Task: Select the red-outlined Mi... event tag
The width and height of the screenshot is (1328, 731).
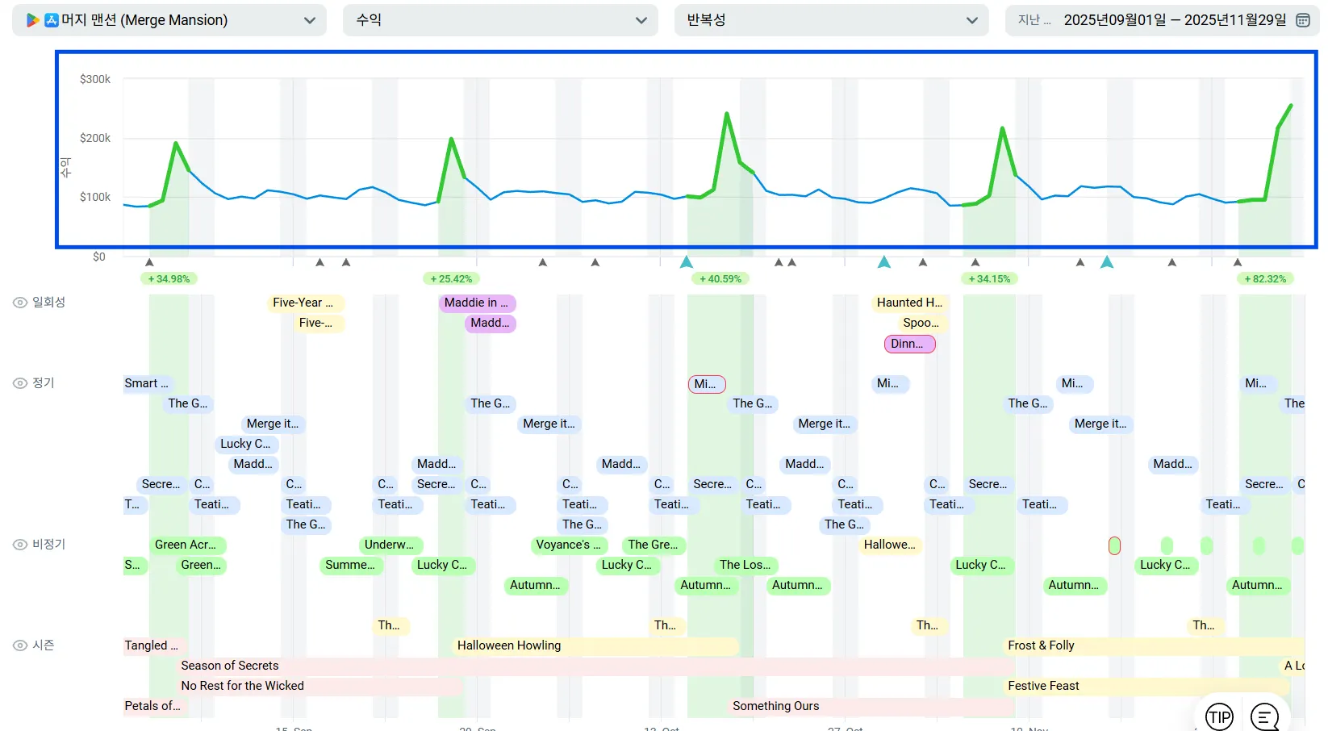Action: (x=706, y=384)
